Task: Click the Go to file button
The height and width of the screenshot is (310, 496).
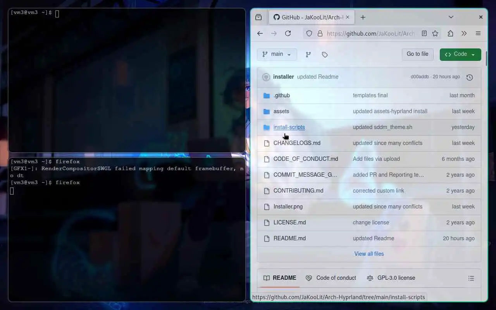Action: point(417,54)
